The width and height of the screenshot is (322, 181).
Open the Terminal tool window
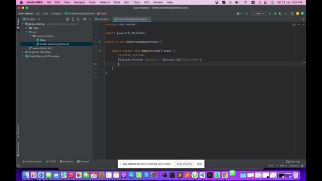[x=83, y=161]
